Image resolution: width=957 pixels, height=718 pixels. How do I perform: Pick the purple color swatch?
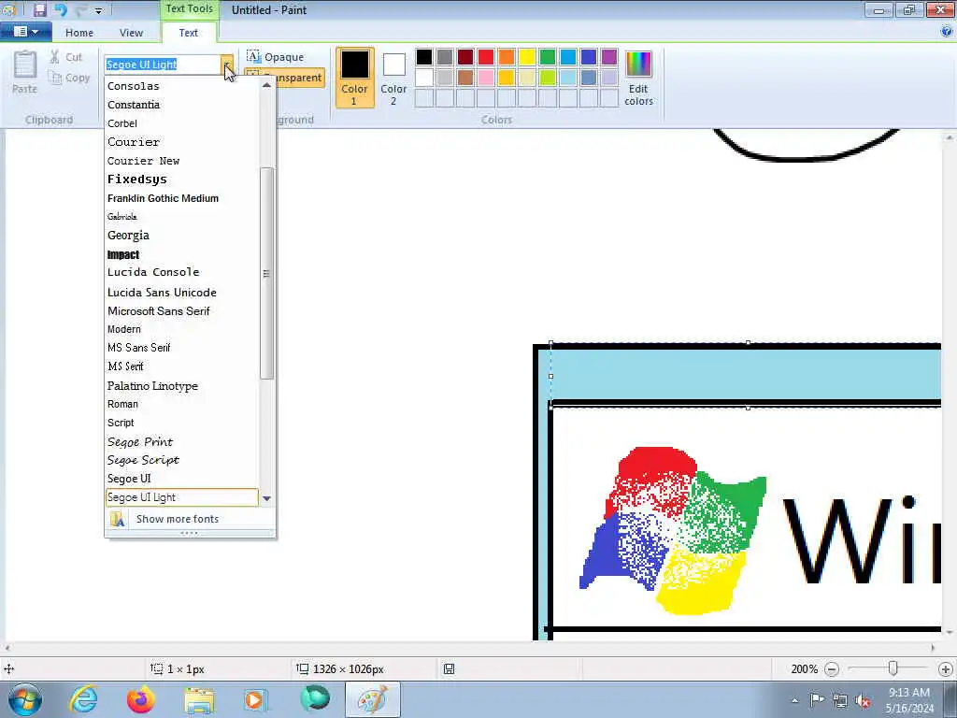point(609,57)
